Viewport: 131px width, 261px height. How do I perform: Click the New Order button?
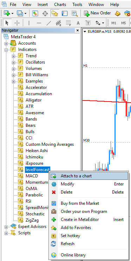tap(97, 13)
